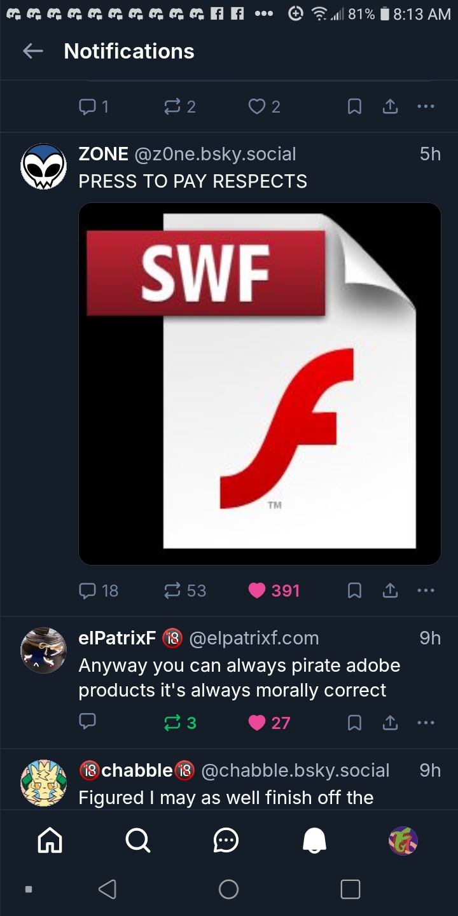Go to the Home tab
Screen dimensions: 458x916
click(50, 841)
